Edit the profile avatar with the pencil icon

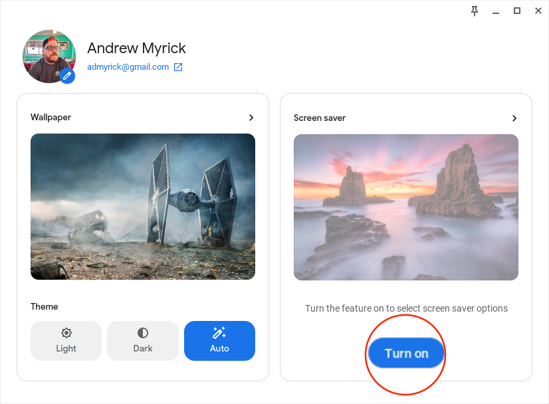point(67,76)
